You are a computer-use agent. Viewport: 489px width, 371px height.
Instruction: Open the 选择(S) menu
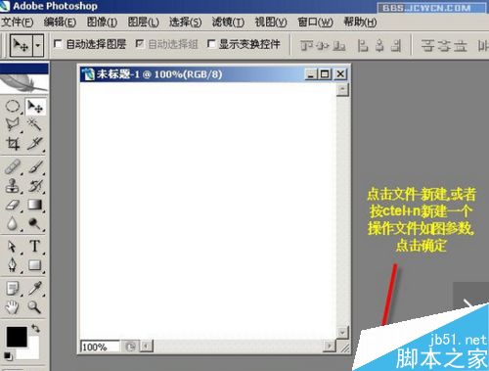pyautogui.click(x=186, y=23)
